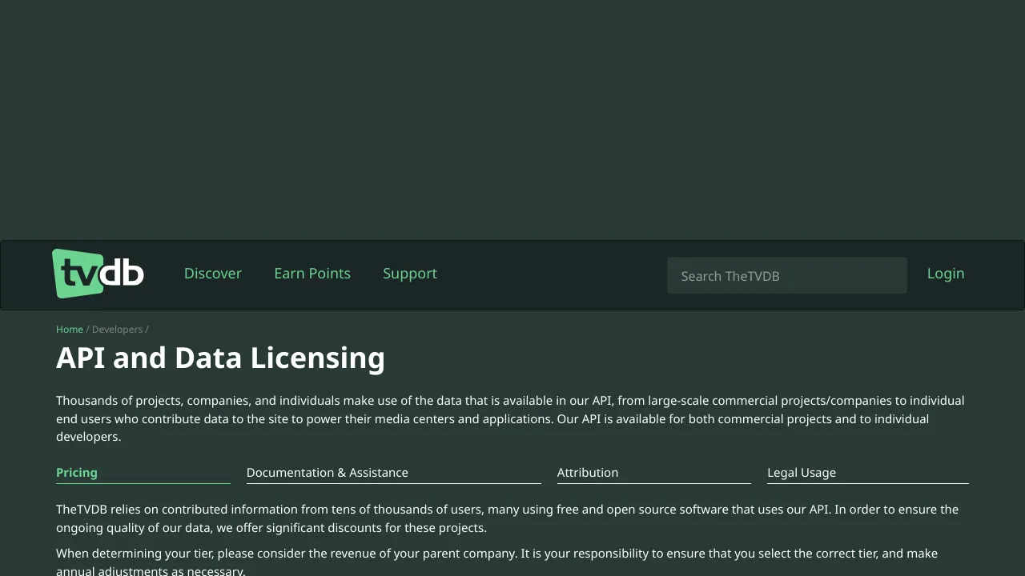
Task: Switch to Documentation & Assistance tab
Action: point(394,473)
